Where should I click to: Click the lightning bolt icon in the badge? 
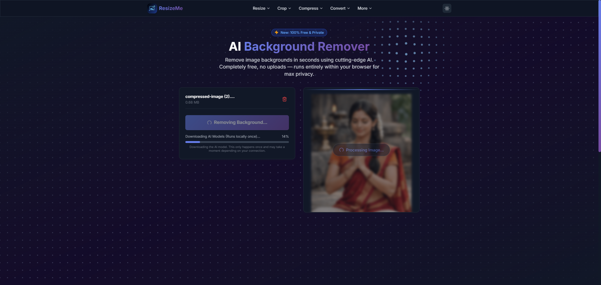(x=276, y=33)
